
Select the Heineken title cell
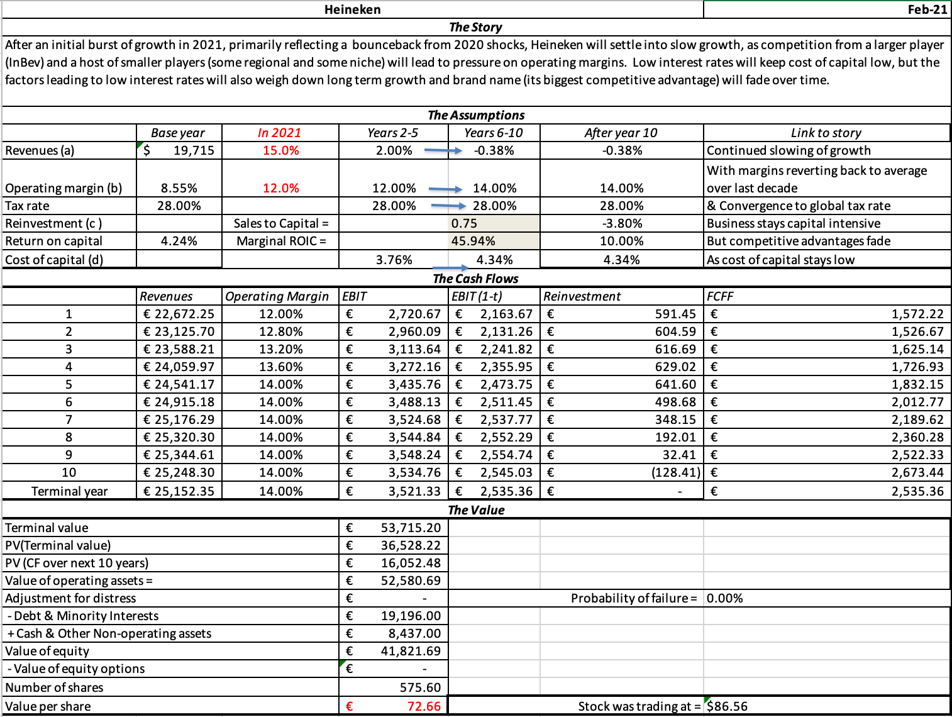tap(352, 9)
